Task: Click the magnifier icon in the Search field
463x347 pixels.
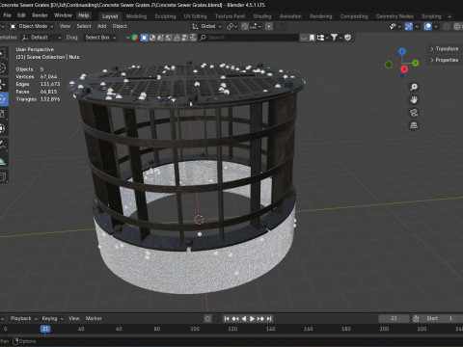Action: (203, 38)
